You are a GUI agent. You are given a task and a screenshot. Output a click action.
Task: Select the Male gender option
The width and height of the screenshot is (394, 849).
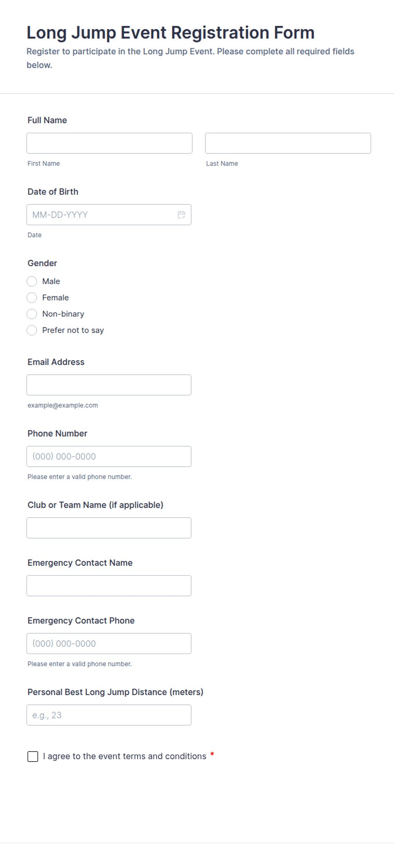[32, 281]
